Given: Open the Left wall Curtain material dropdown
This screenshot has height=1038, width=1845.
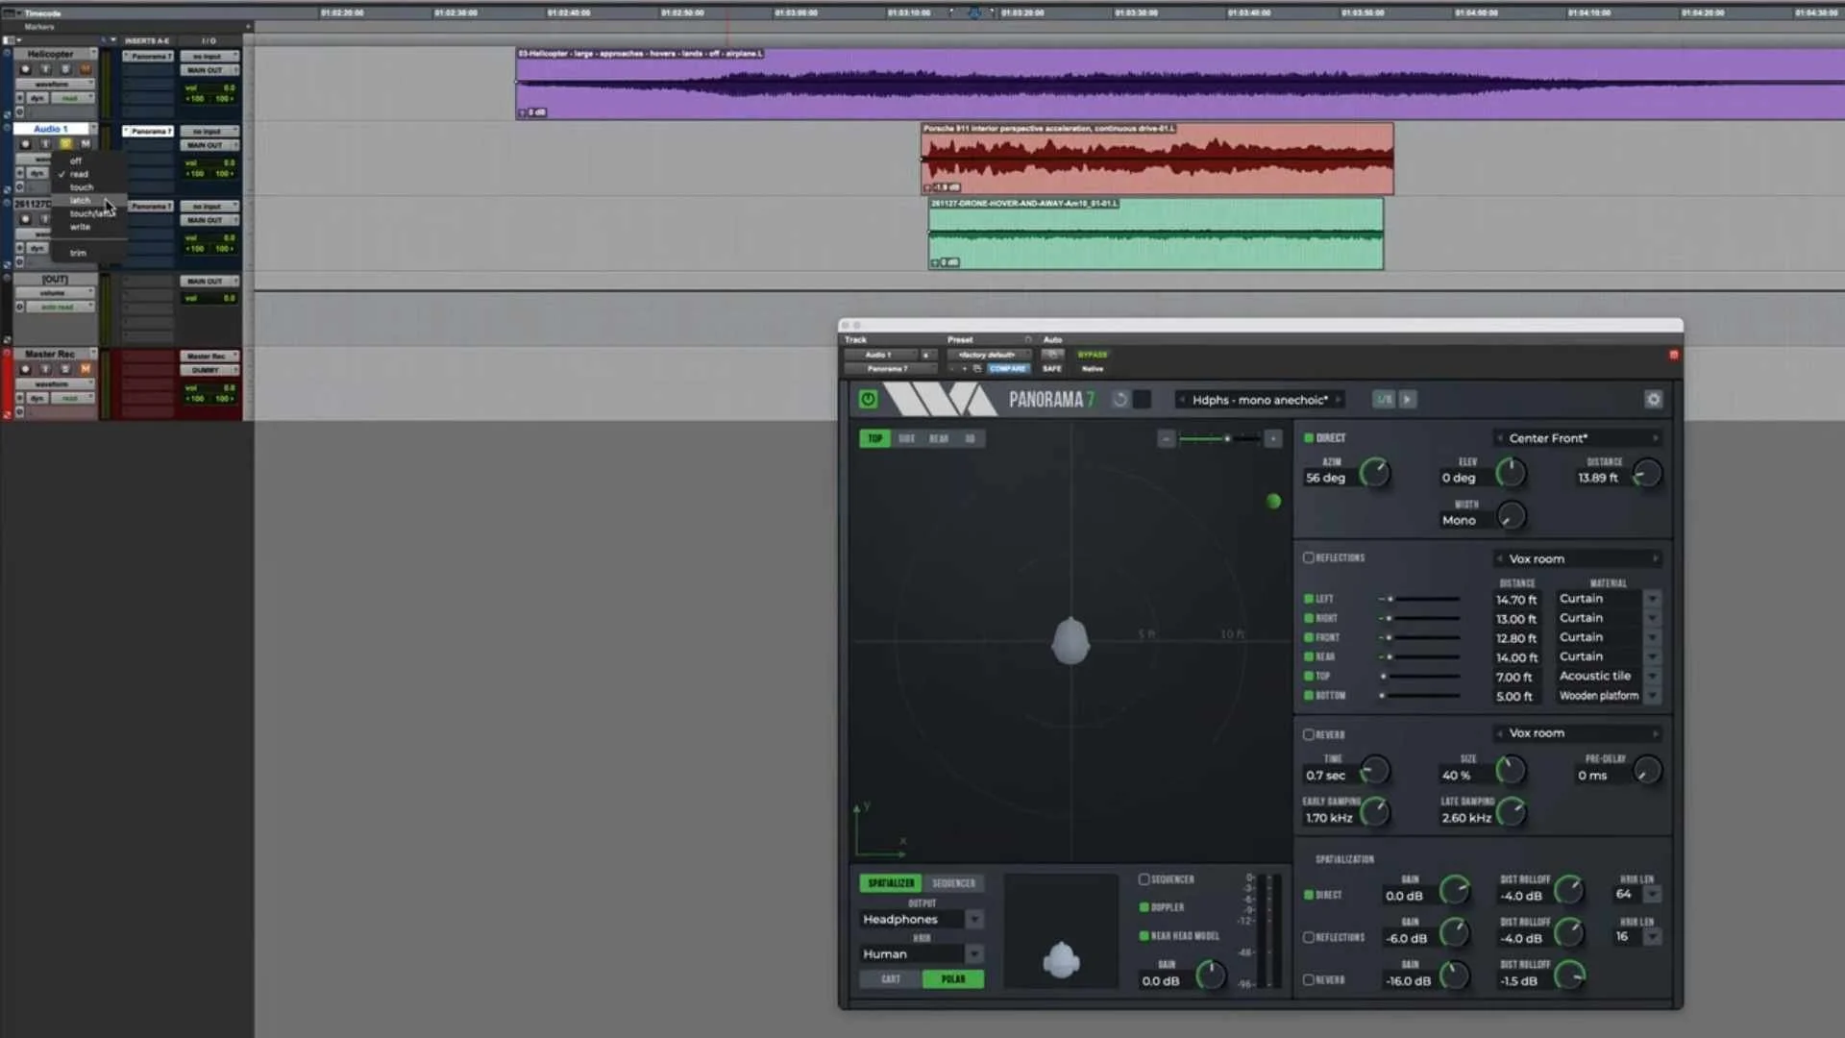Looking at the screenshot, I should coord(1652,599).
